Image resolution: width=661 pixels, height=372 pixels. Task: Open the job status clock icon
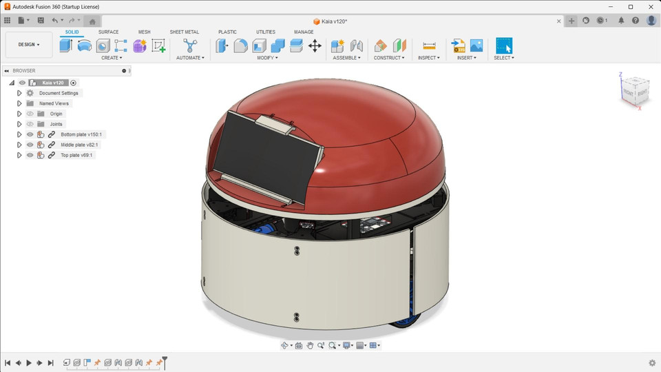(x=602, y=20)
